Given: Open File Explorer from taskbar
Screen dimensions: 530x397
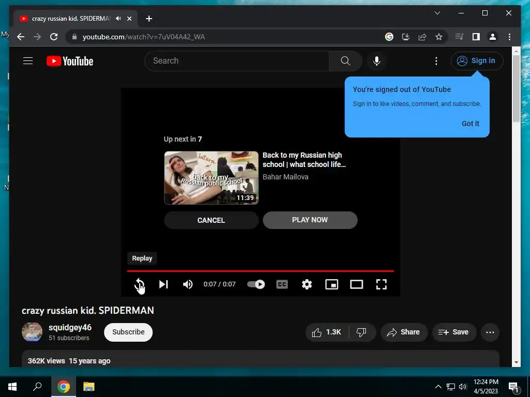Looking at the screenshot, I should click(89, 387).
